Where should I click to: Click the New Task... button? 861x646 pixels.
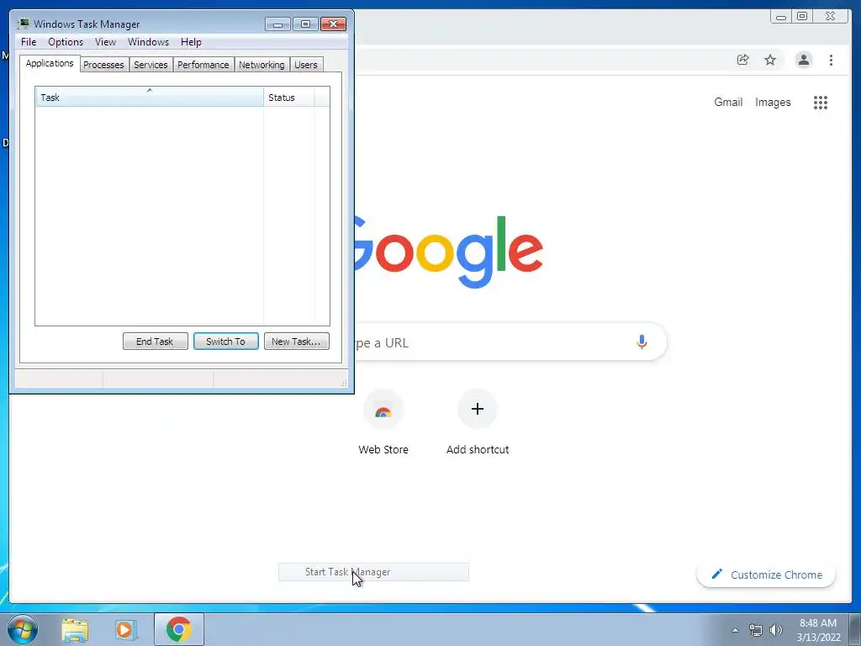pos(297,342)
